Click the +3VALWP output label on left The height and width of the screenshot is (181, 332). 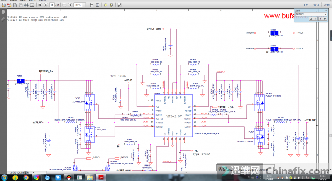(37, 123)
